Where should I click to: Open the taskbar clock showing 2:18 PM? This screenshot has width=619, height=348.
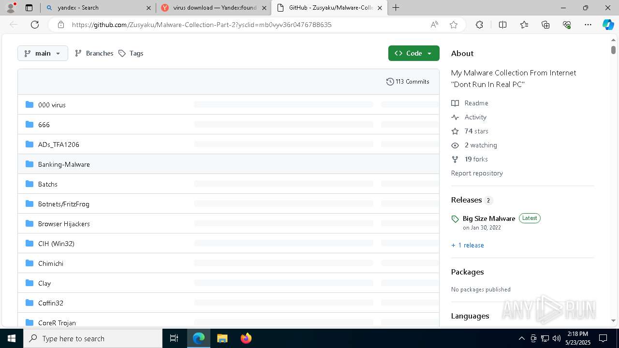point(578,338)
